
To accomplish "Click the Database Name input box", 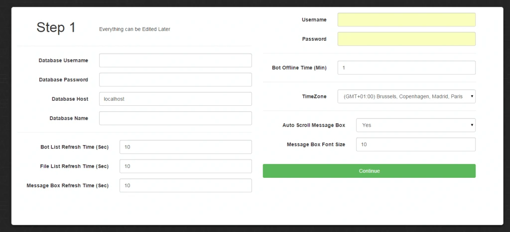I will (175, 118).
